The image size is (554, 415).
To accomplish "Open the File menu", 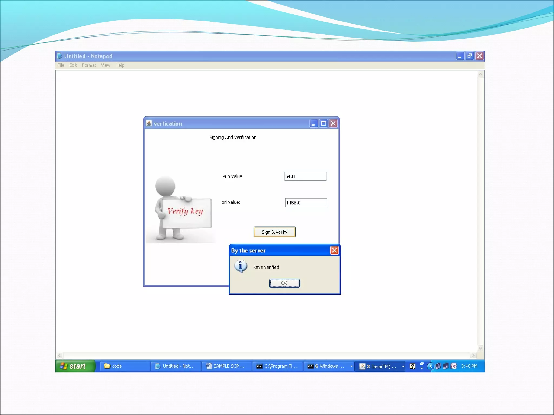I will coord(61,65).
